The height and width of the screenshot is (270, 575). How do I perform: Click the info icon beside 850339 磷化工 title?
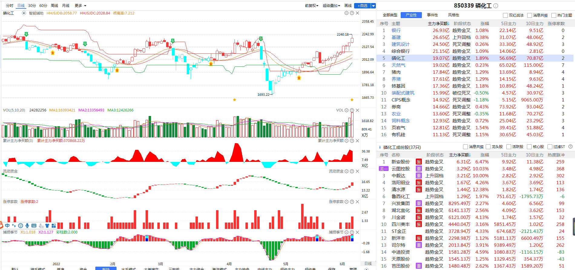click(496, 6)
